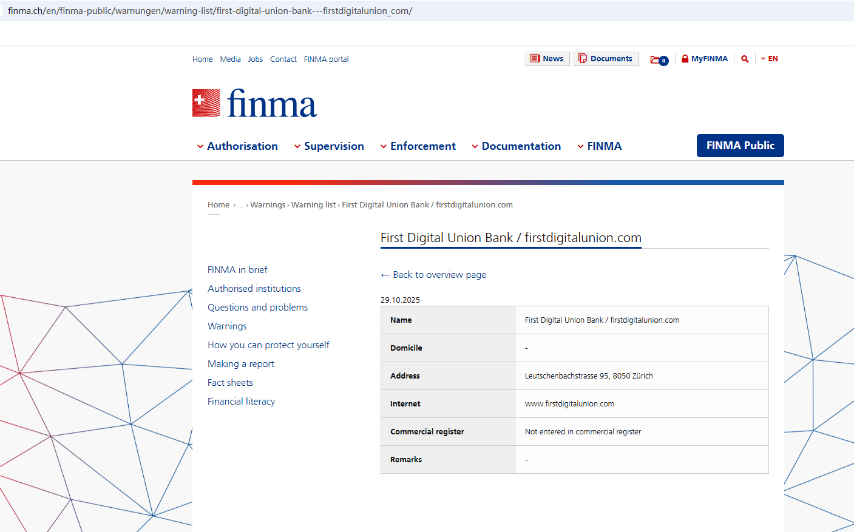The width and height of the screenshot is (854, 532).
Task: Click Warnings in the breadcrumb
Action: point(268,205)
